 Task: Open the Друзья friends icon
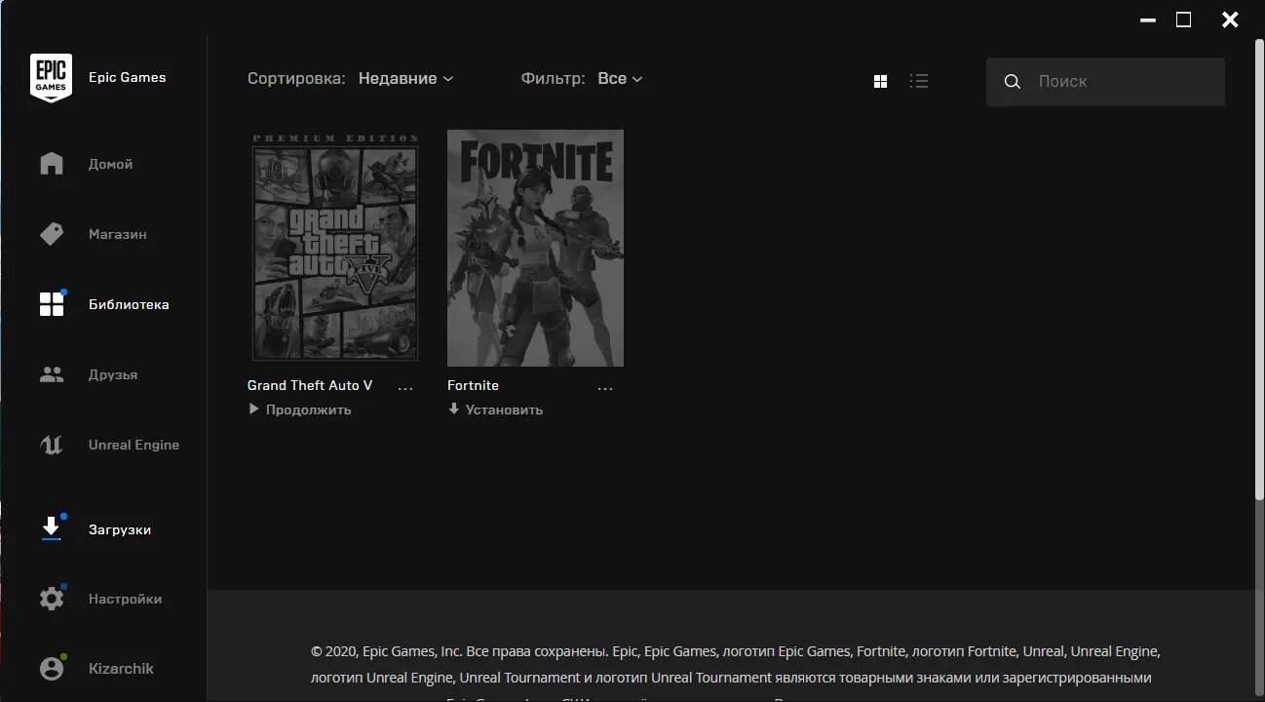point(52,374)
